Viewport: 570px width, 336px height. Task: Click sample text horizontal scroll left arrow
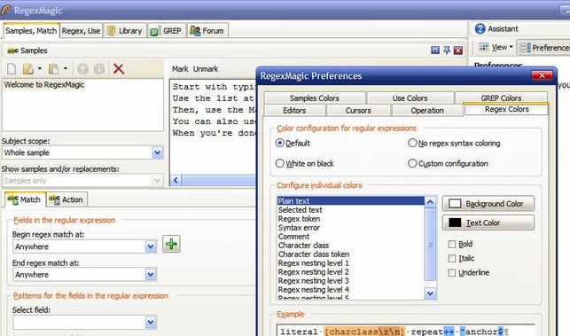(x=176, y=180)
